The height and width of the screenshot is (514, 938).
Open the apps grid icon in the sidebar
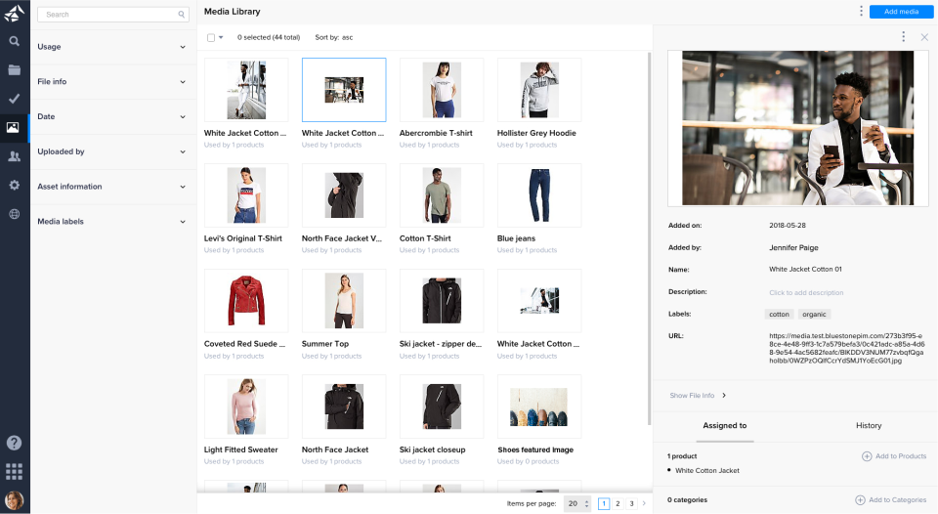point(15,472)
